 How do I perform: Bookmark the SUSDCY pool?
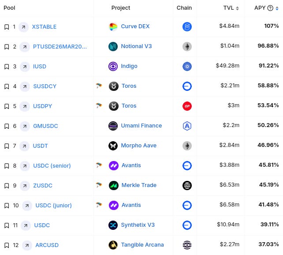7,86
